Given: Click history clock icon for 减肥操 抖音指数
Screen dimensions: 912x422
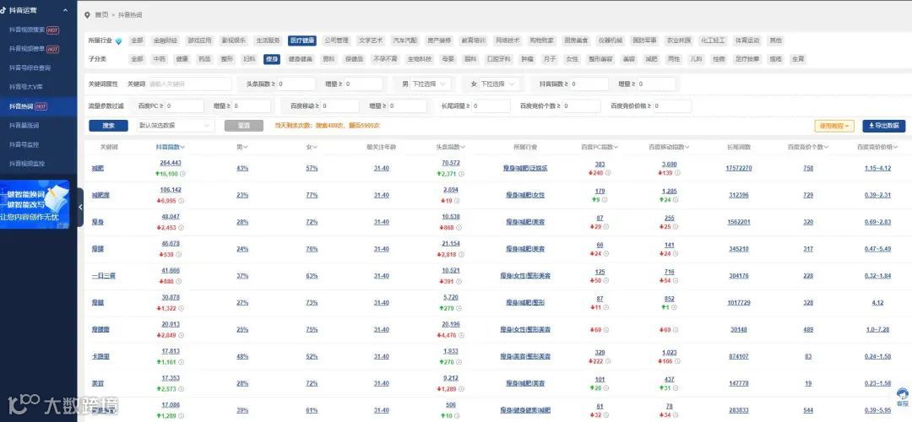Looking at the screenshot, I should 181,201.
